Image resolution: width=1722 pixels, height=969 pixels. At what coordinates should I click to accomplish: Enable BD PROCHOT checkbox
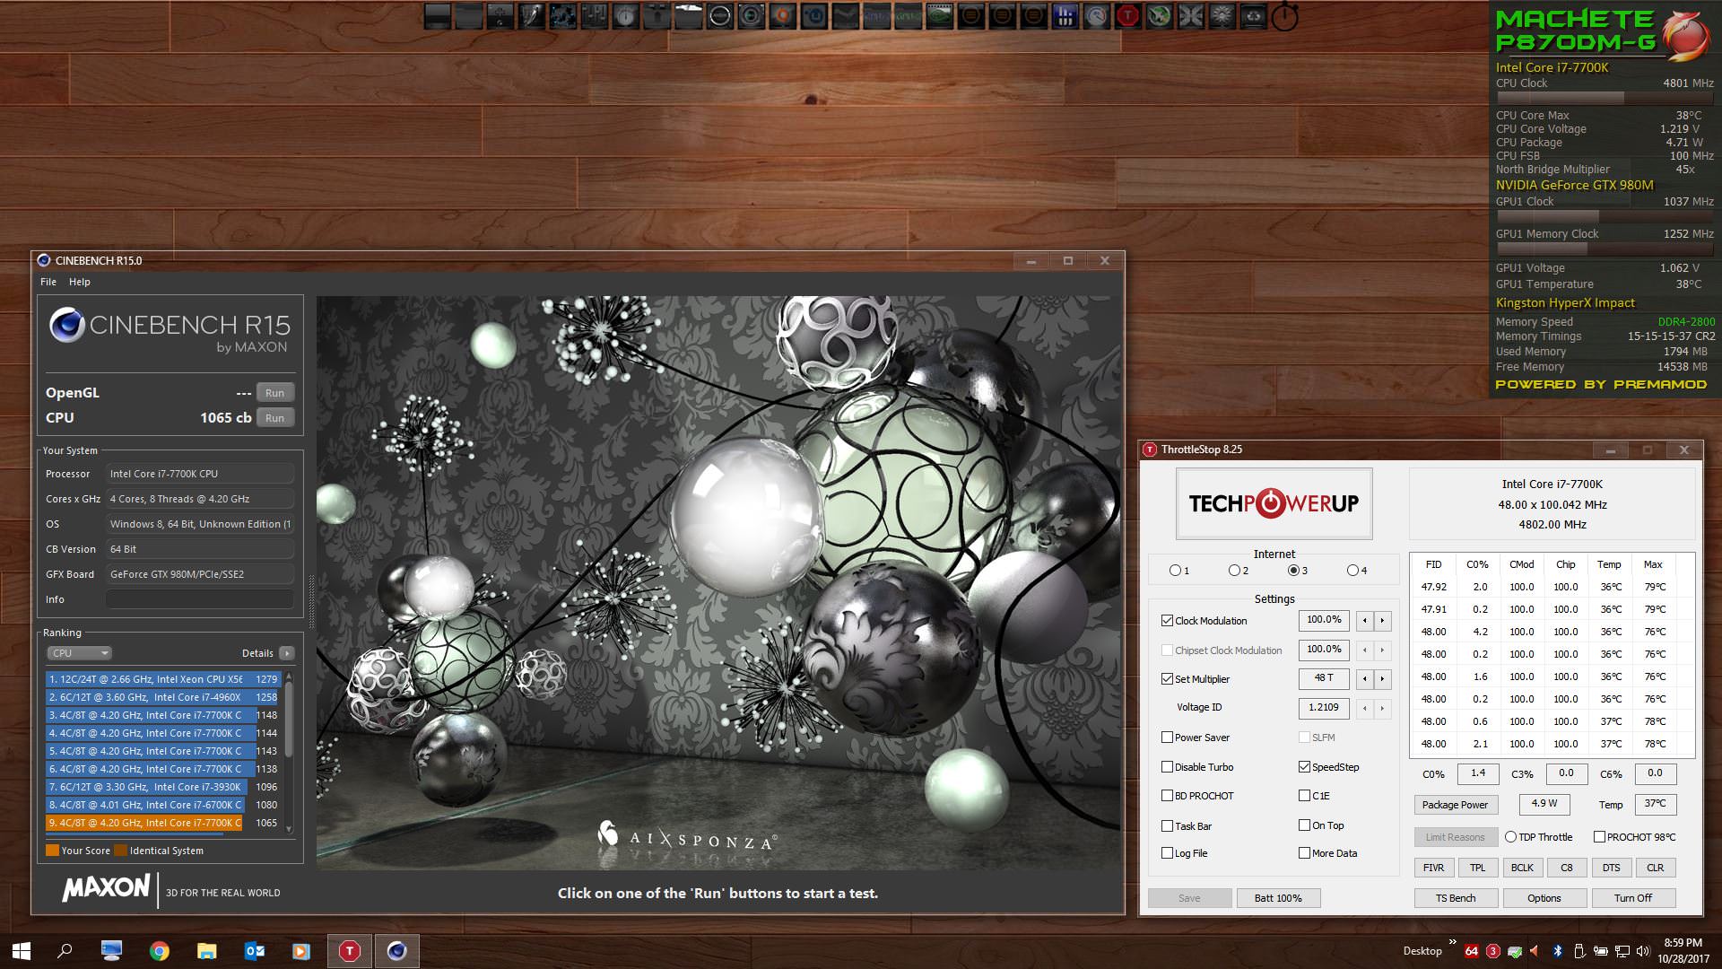[x=1167, y=796]
